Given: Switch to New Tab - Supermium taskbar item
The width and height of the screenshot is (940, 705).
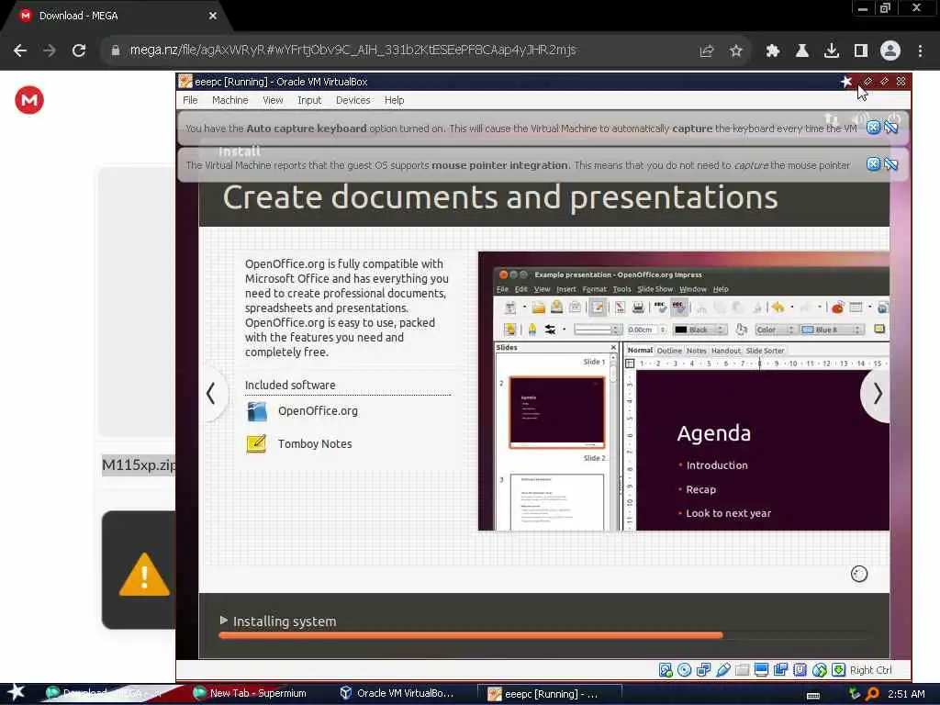Looking at the screenshot, I should coord(252,693).
